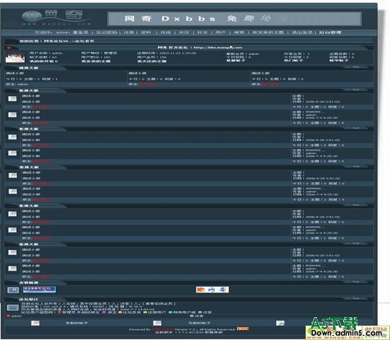Click moderator admin under the first board
390x340 pixels.
(x=23, y=84)
